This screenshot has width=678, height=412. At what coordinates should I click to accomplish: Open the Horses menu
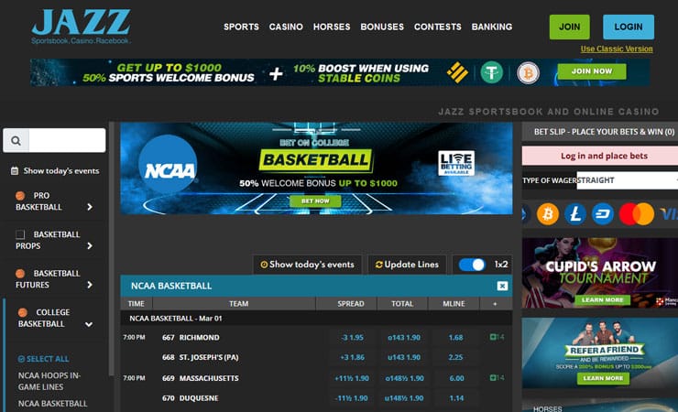(332, 27)
